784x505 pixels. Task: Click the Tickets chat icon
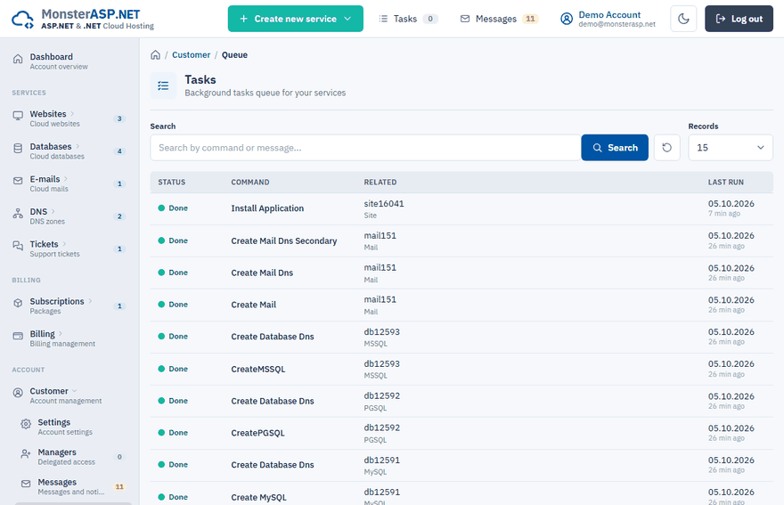(x=18, y=246)
